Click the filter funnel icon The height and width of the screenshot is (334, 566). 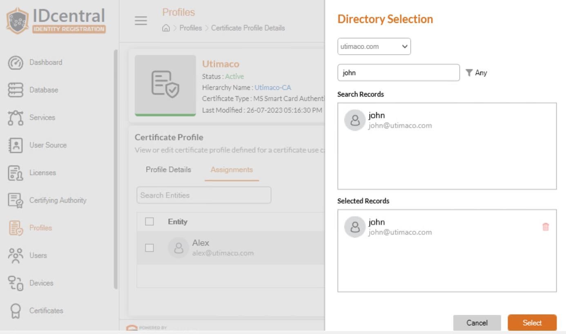coord(468,73)
